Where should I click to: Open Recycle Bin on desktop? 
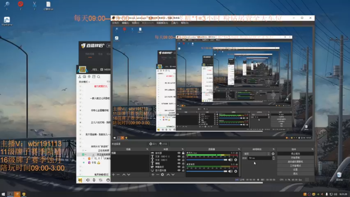pos(339,176)
